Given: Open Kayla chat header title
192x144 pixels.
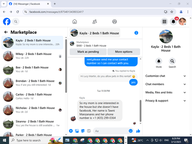Looking at the screenshot, I should pos(95,33).
